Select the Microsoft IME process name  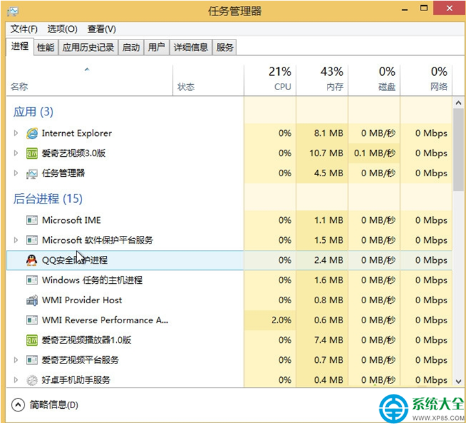tap(71, 220)
